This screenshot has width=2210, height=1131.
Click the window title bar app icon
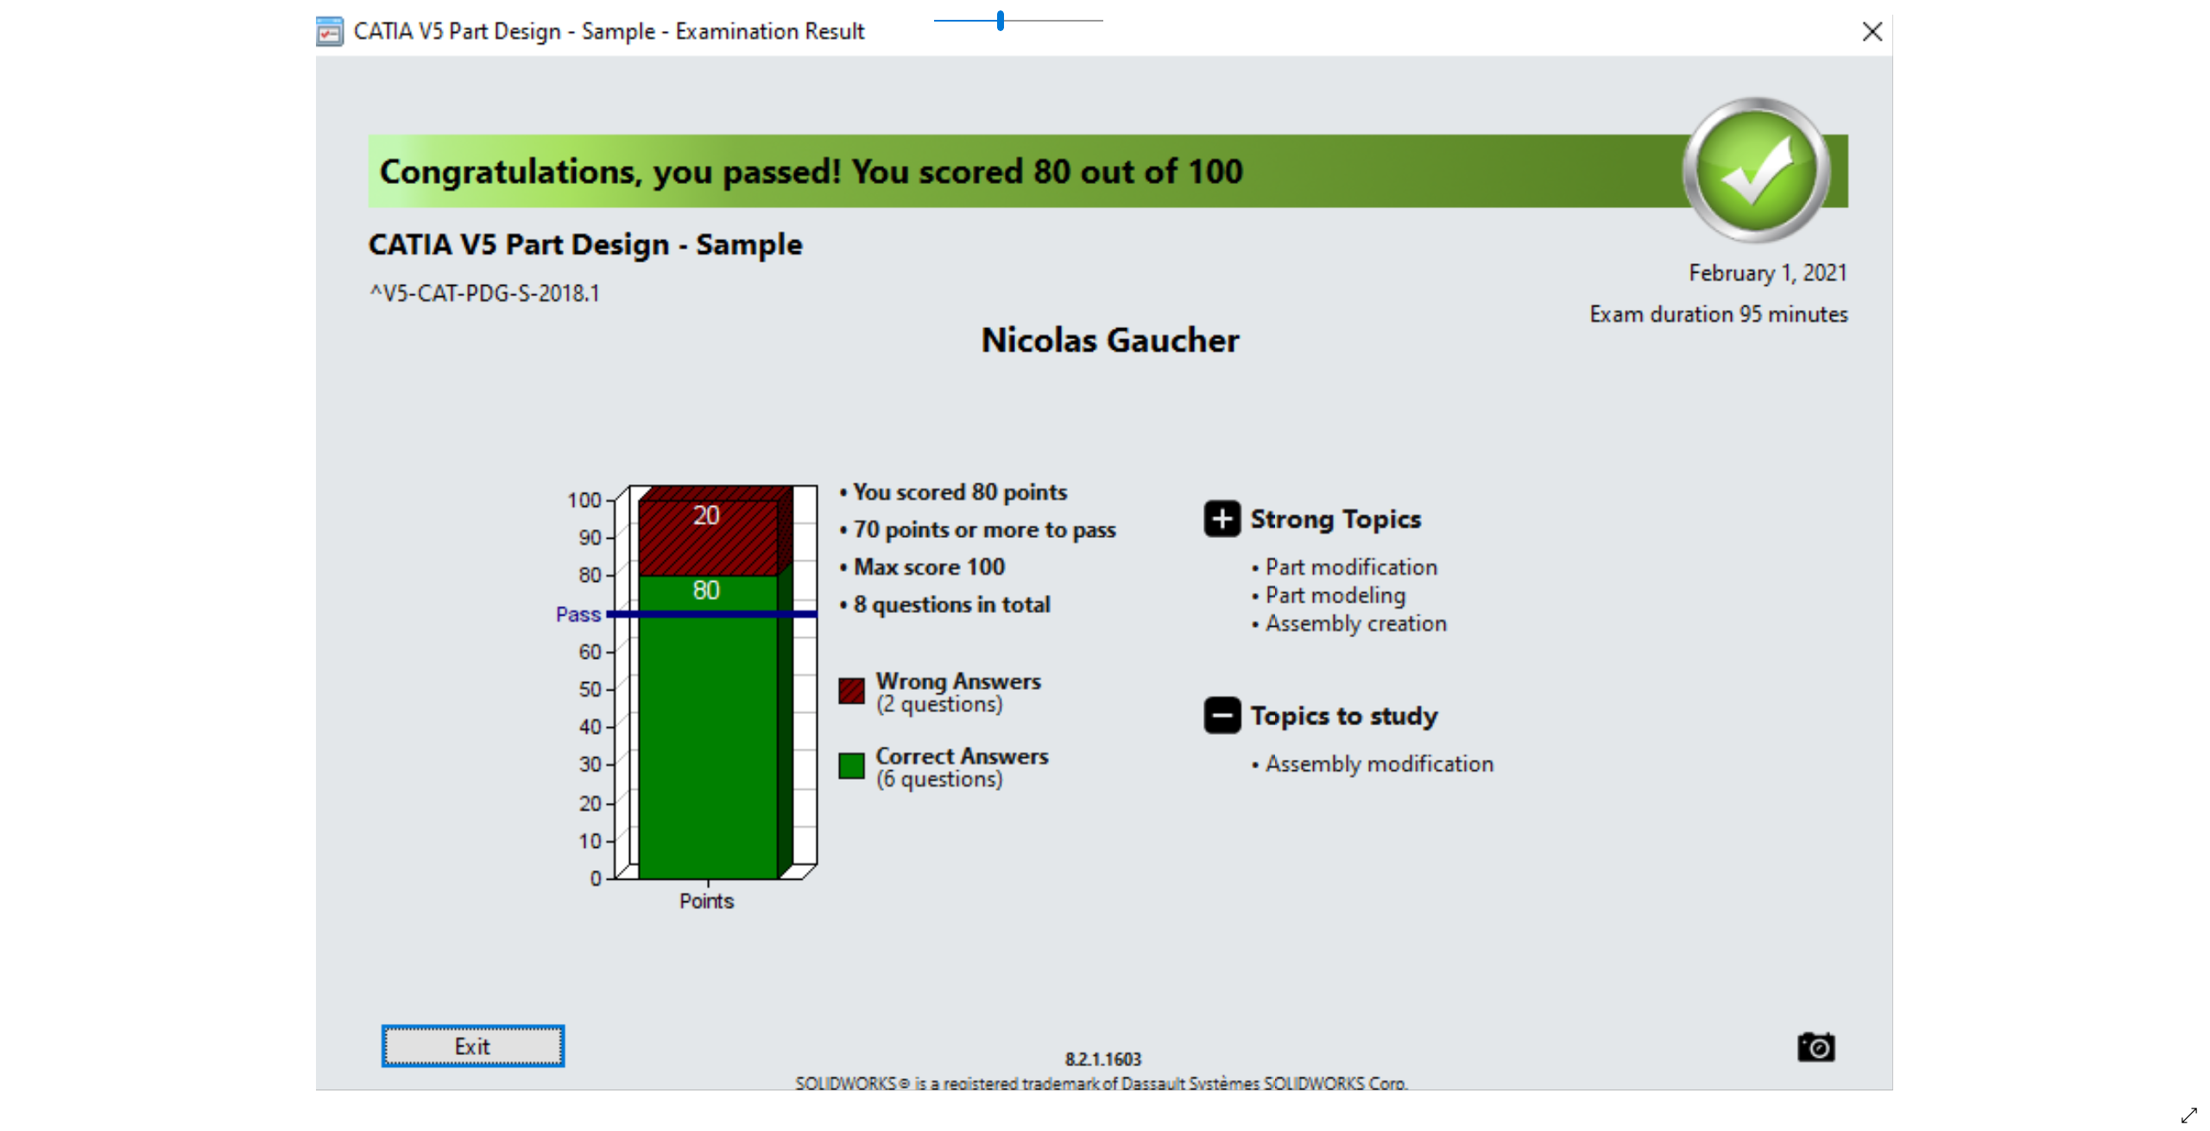(x=329, y=31)
